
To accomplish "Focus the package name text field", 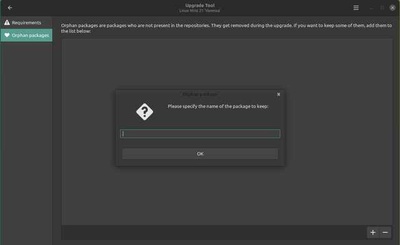I will 200,134.
